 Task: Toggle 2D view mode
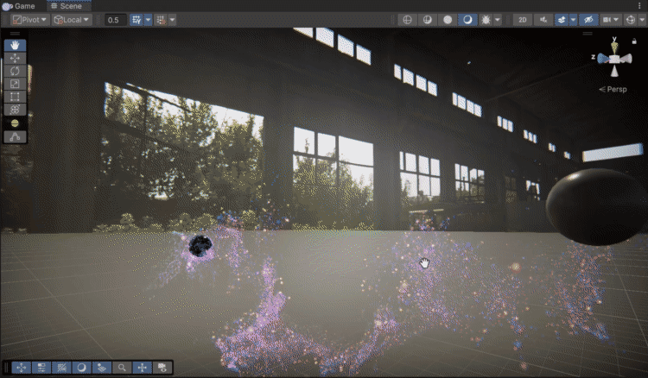tap(523, 19)
